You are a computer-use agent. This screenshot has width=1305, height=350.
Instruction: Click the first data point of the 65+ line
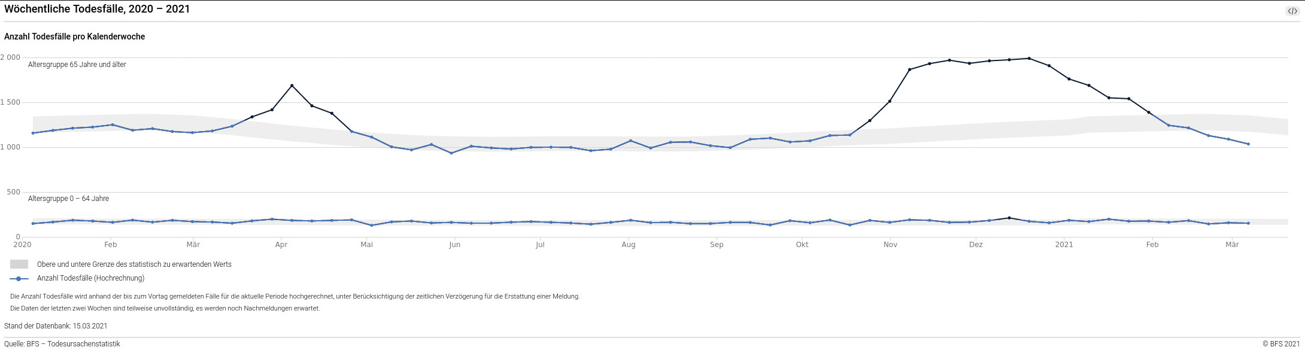pyautogui.click(x=33, y=133)
